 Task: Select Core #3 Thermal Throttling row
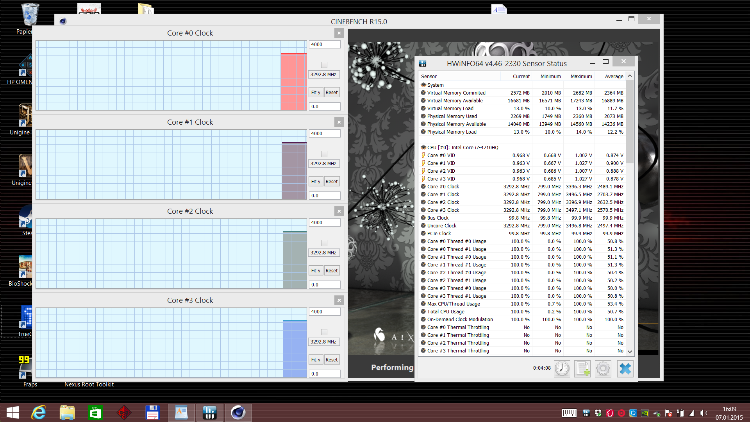click(523, 351)
